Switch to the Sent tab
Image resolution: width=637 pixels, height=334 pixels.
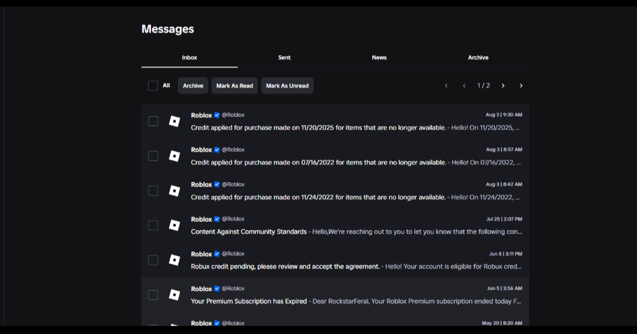284,58
